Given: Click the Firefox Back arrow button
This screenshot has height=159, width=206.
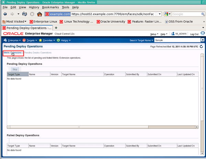Looking at the screenshot, I should pos(5,14).
